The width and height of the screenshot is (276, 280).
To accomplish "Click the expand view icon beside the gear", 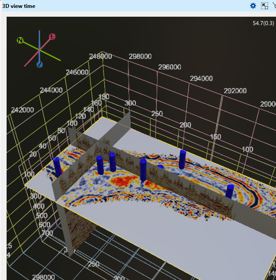I will [265, 6].
